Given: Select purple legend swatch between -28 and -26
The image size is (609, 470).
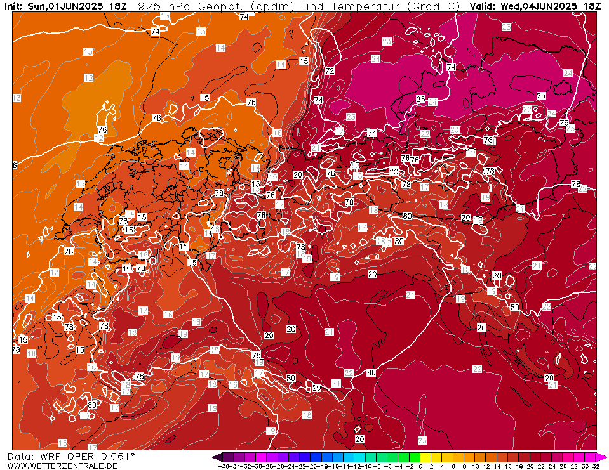Looking at the screenshot, I should pyautogui.click(x=272, y=457).
